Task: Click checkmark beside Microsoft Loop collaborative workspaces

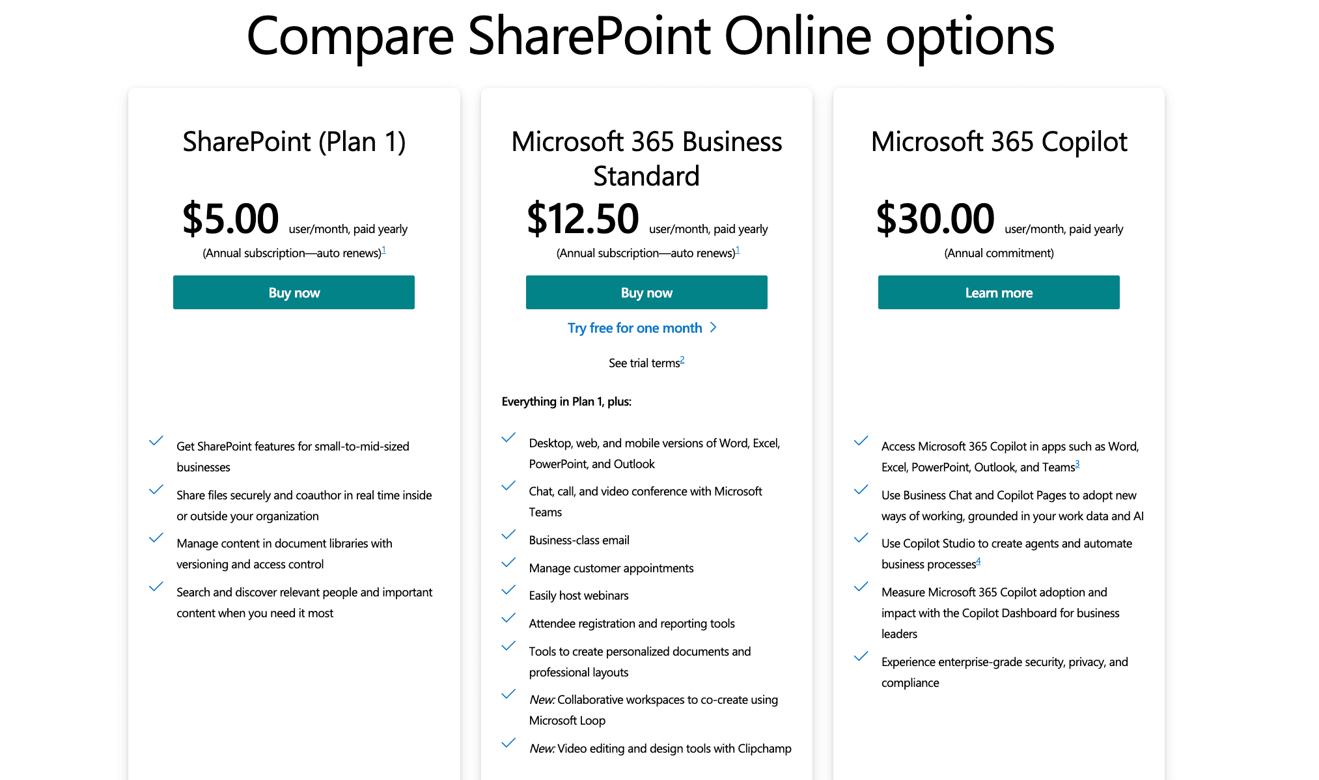Action: coord(508,694)
